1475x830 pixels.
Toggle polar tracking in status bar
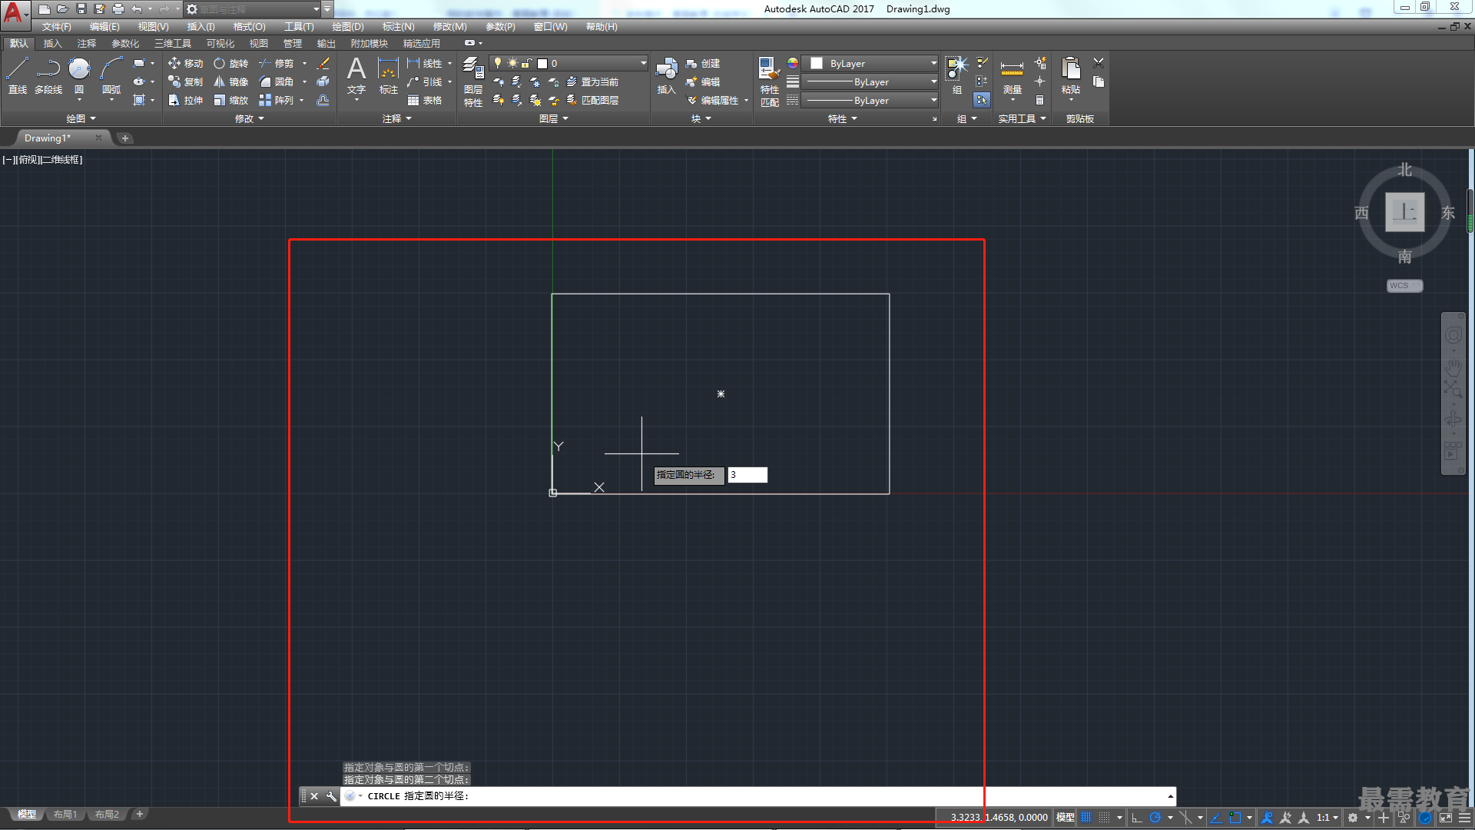(x=1155, y=818)
